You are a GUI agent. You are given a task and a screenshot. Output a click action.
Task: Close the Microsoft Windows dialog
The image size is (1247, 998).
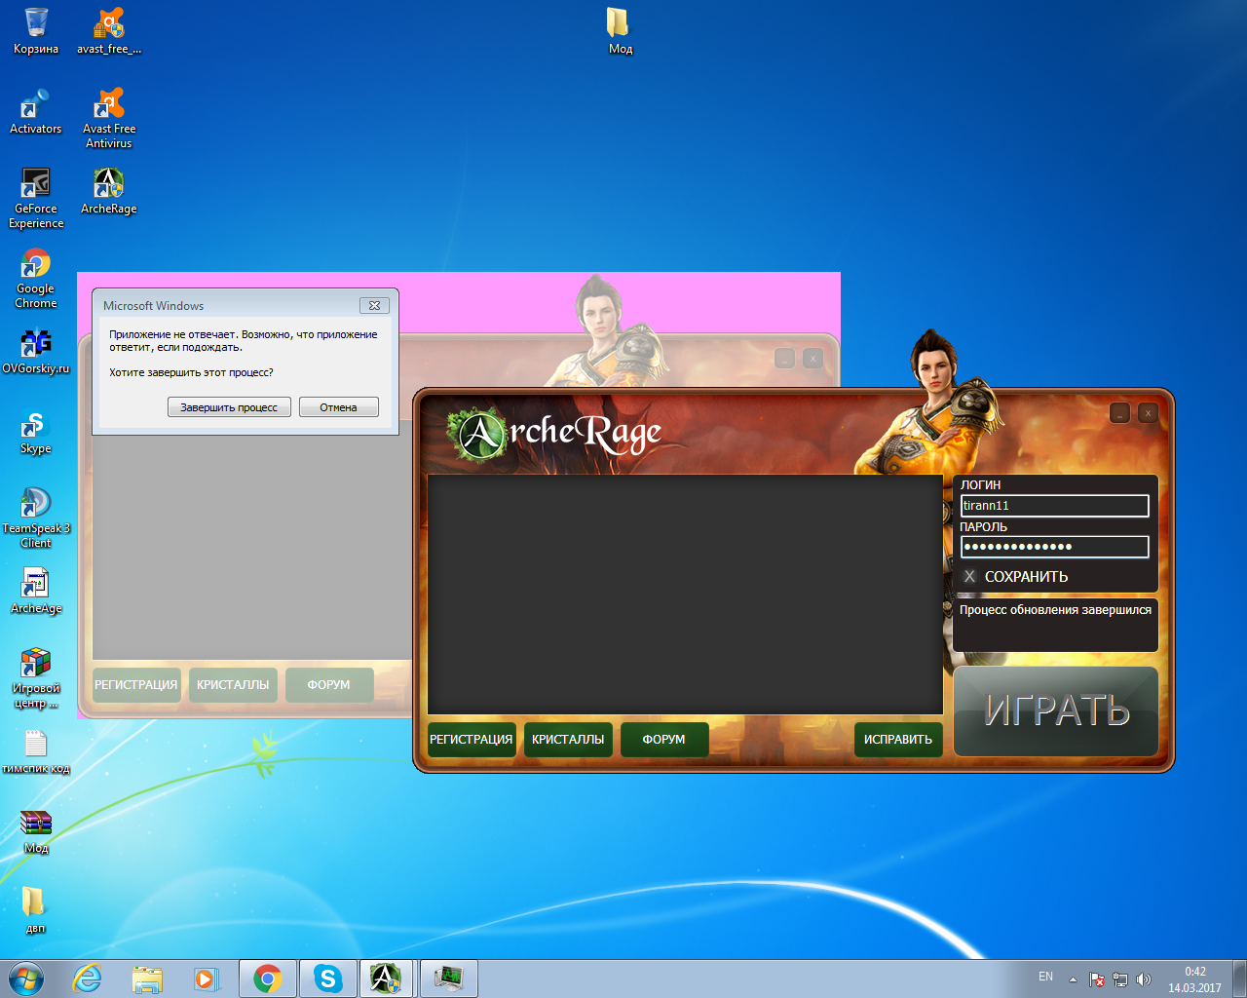pos(374,305)
